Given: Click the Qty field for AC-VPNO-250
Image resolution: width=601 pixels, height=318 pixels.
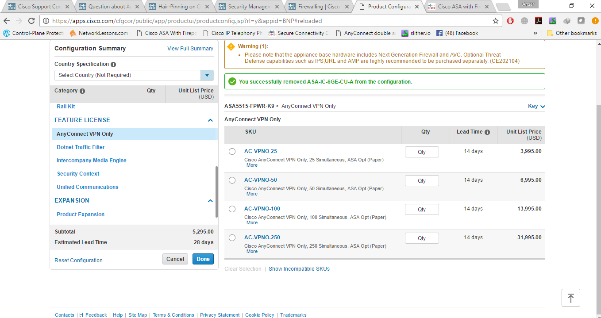Looking at the screenshot, I should point(422,238).
